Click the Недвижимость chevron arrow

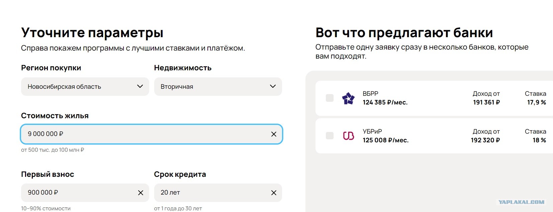pyautogui.click(x=273, y=86)
